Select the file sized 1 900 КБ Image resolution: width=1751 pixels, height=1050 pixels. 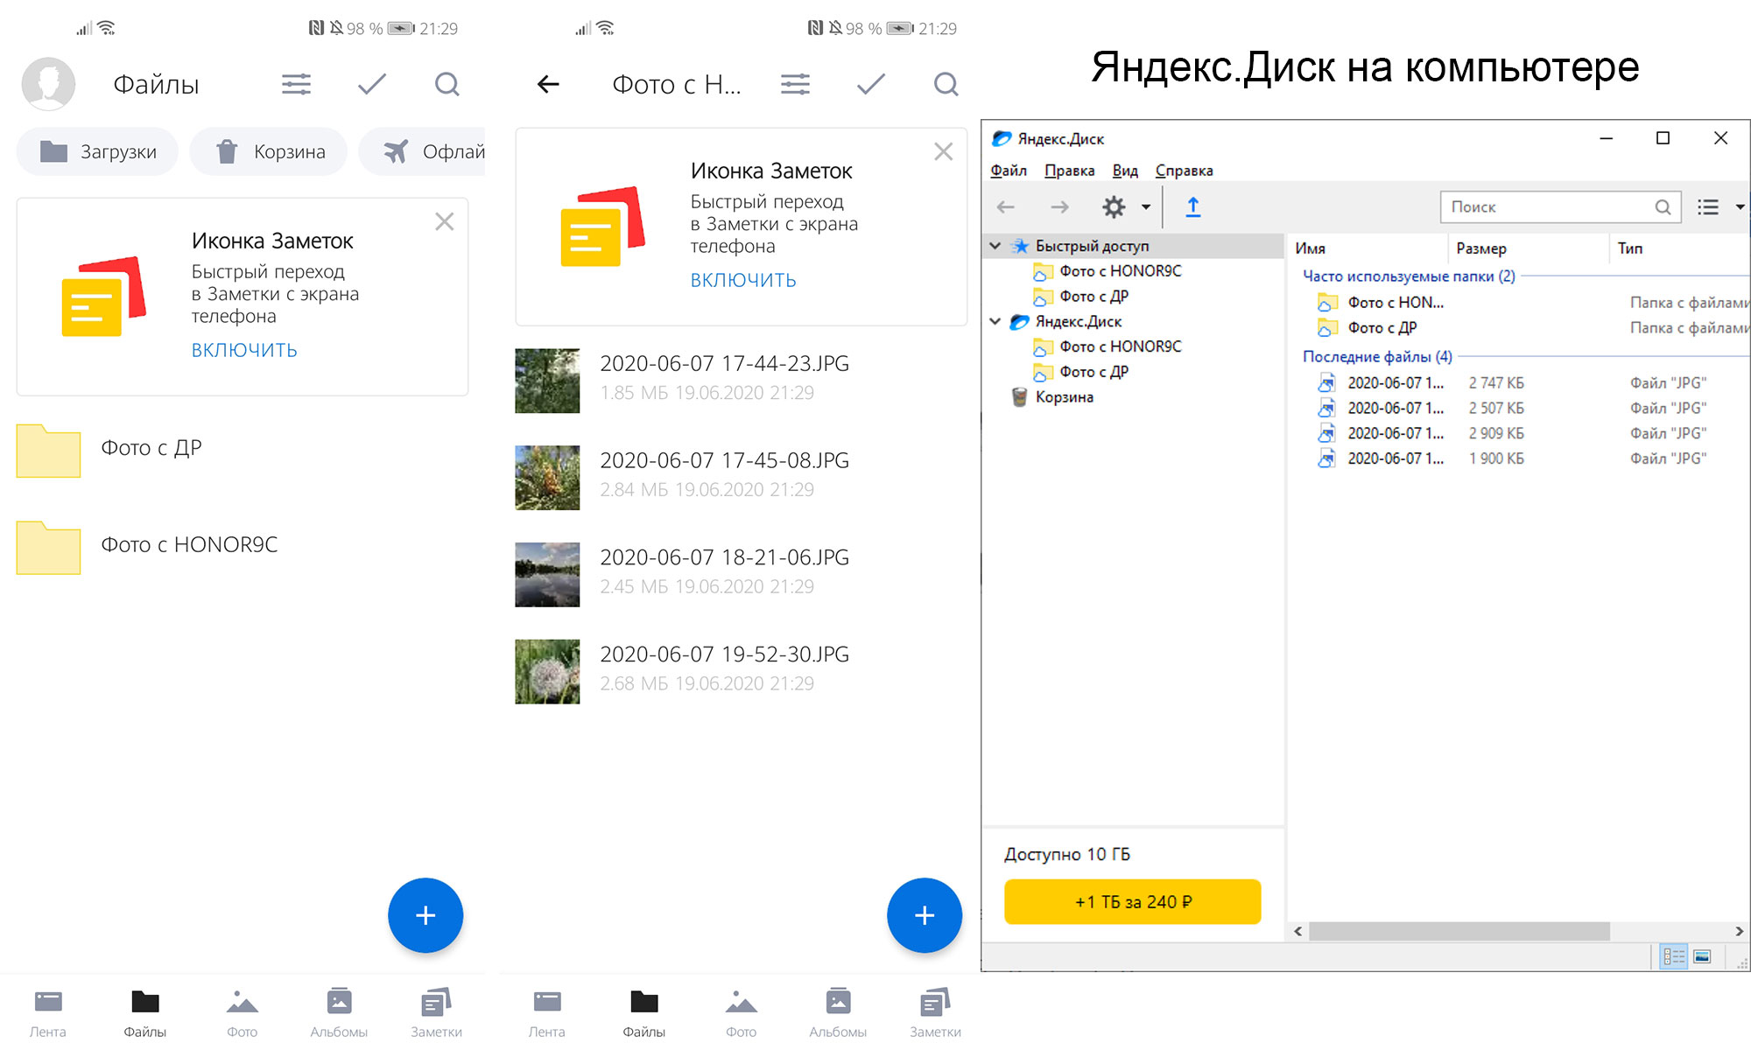tap(1519, 458)
